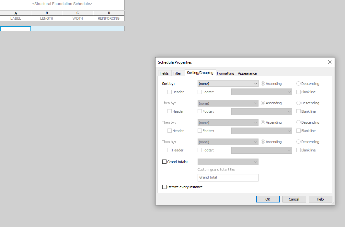Enable the Grand totals checkbox
Screen dimensions: 345x227
[x=164, y=161]
